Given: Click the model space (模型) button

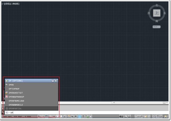Looking at the screenshot, I should 121,116.
